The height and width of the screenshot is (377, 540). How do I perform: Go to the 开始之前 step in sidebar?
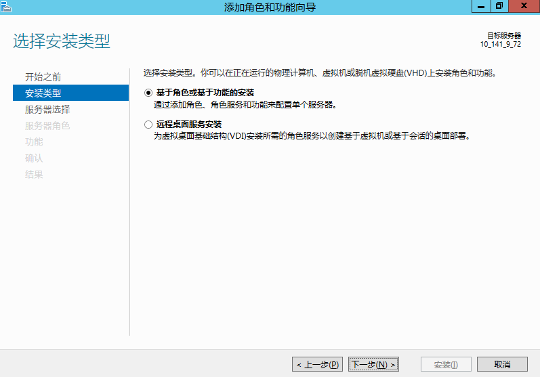[43, 76]
